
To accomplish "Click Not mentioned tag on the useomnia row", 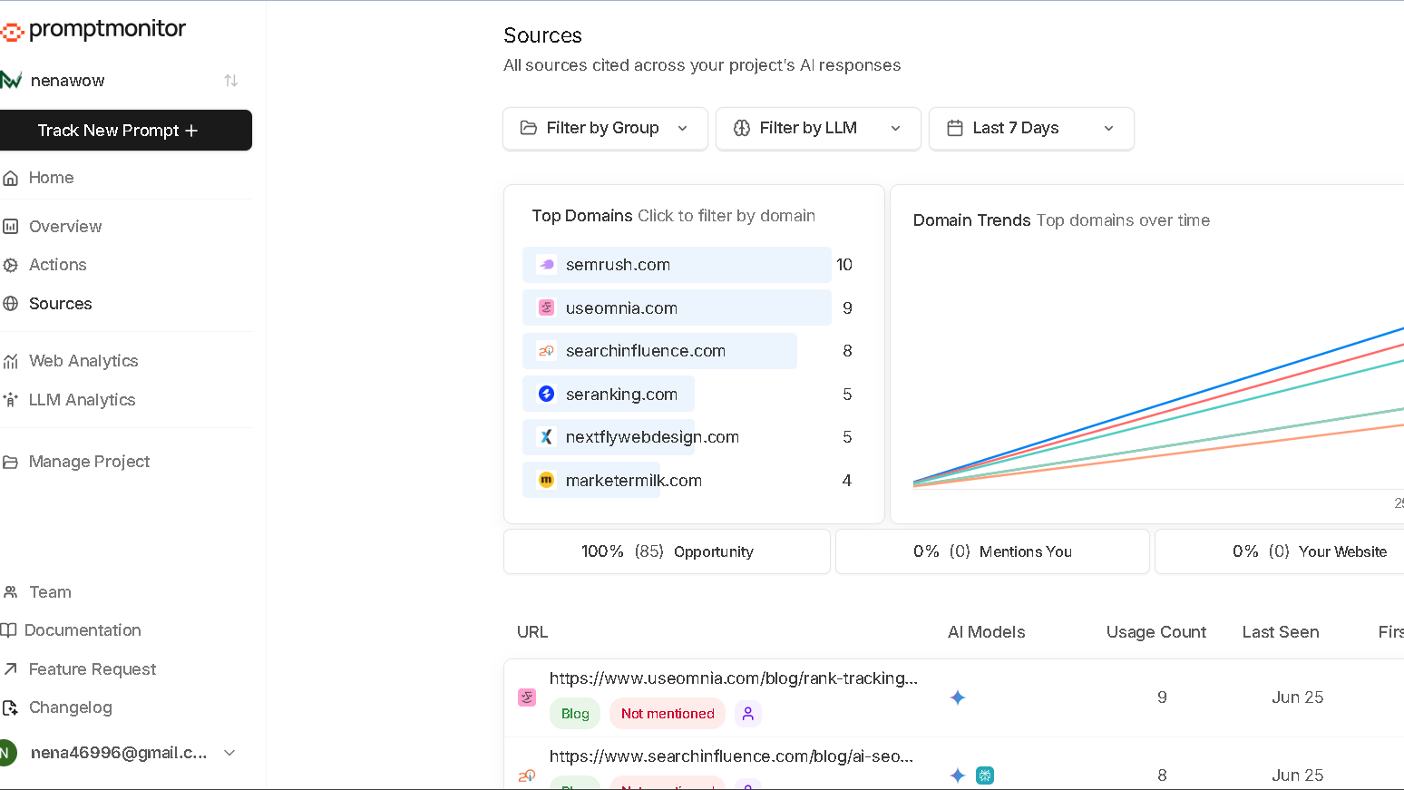I will click(x=668, y=714).
